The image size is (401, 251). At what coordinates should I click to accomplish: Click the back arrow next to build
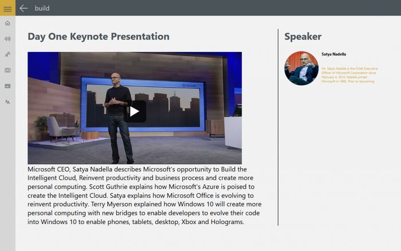(23, 8)
